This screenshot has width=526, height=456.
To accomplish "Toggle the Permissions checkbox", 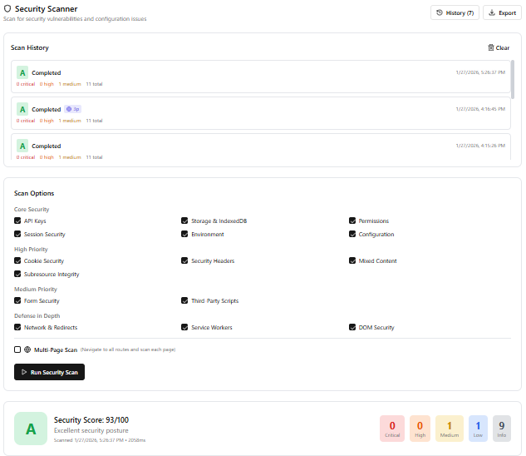I will point(352,221).
